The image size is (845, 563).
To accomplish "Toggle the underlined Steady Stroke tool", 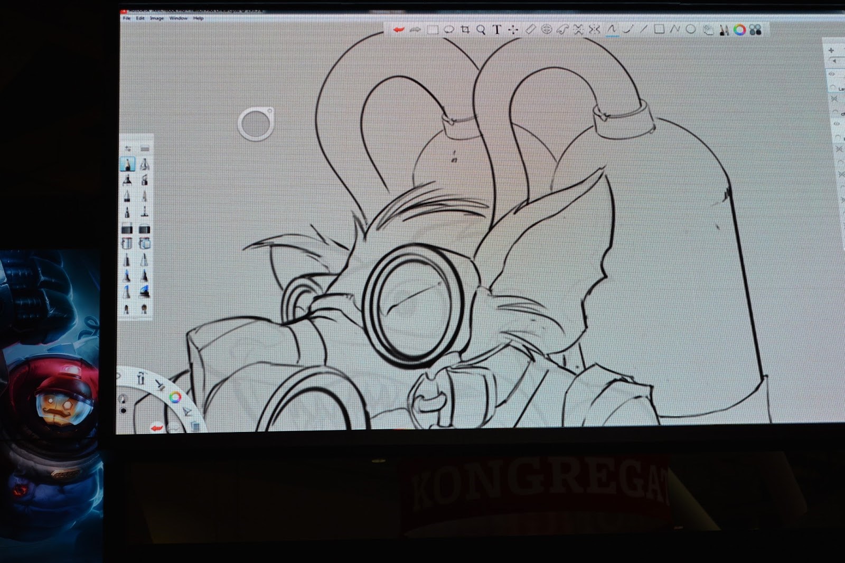I will click(612, 30).
